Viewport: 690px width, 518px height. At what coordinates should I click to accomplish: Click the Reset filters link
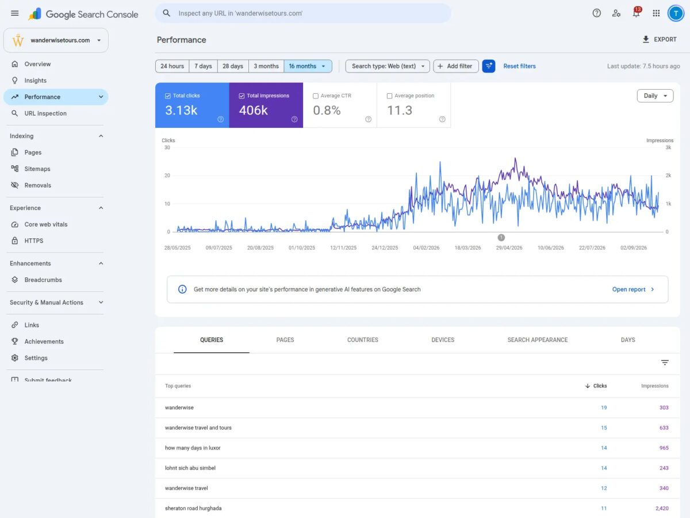519,66
